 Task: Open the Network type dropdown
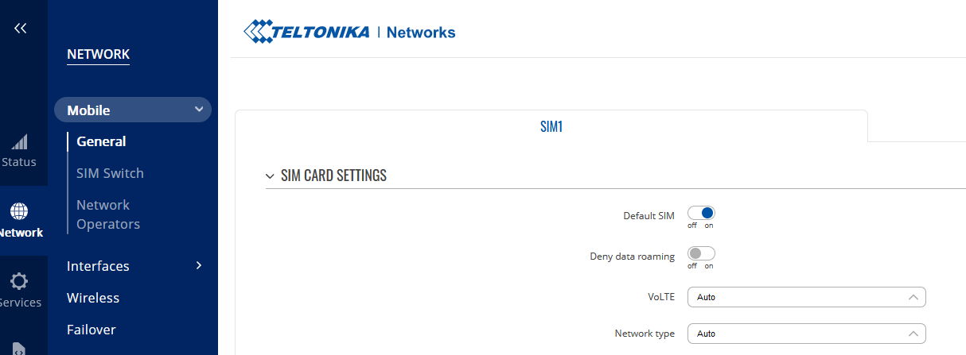point(806,334)
